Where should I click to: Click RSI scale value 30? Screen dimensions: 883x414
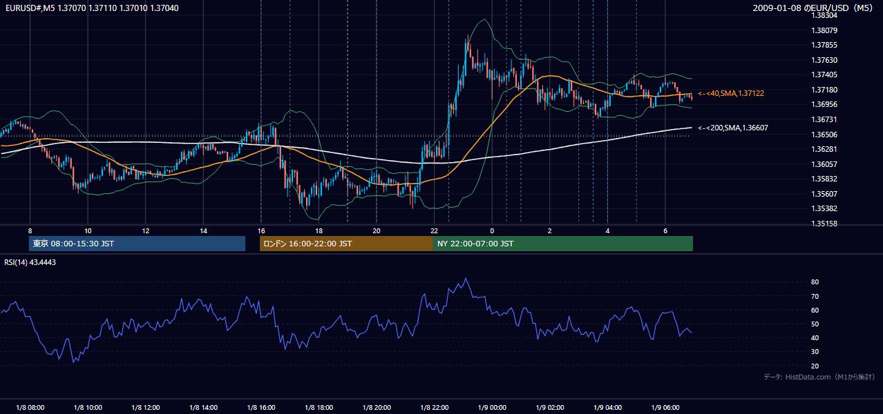(x=815, y=353)
